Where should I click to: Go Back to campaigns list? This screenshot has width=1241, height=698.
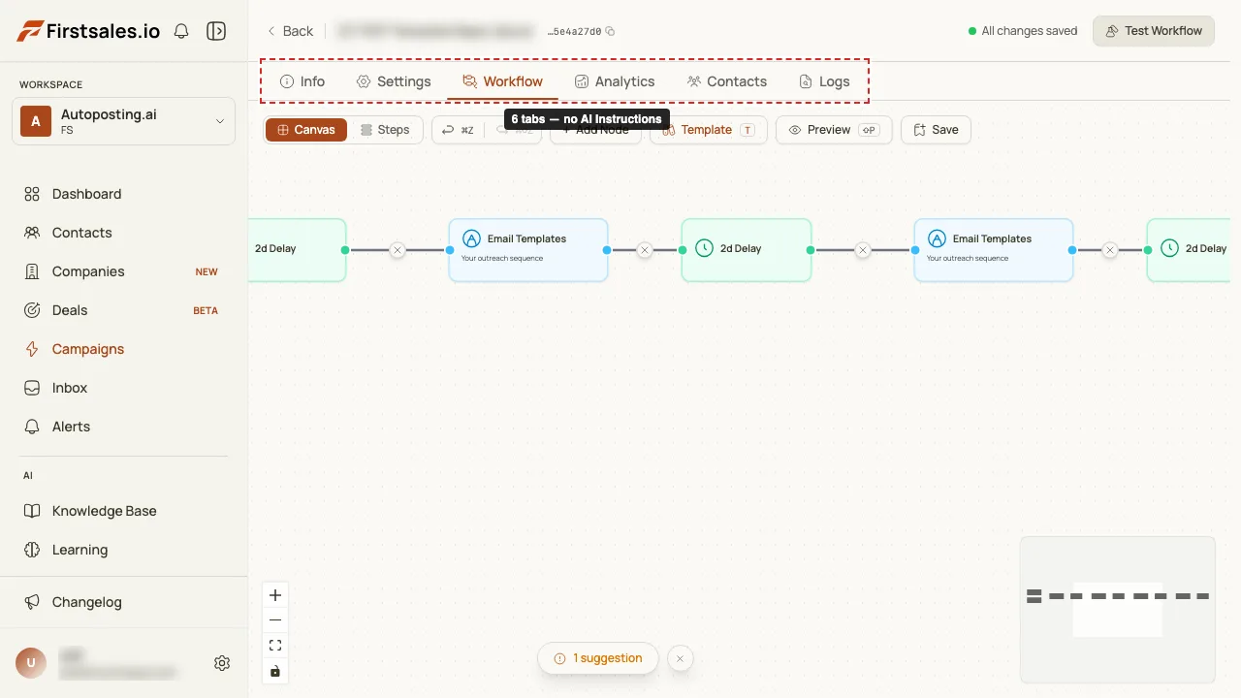[x=290, y=31]
